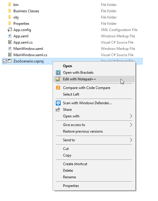Screen dimensions: 158x201
Task: Click the bin folder icon
Action: point(10,4)
